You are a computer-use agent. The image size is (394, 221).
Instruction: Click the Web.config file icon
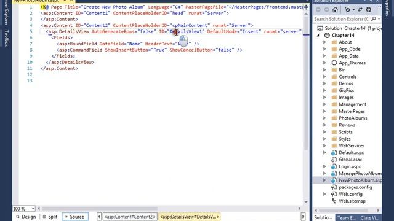pyautogui.click(x=334, y=194)
